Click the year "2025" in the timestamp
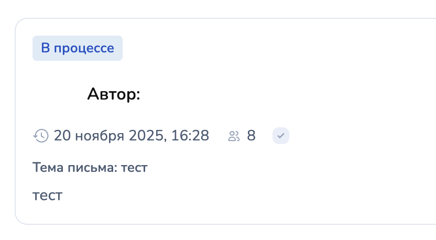The image size is (436, 240). click(146, 136)
